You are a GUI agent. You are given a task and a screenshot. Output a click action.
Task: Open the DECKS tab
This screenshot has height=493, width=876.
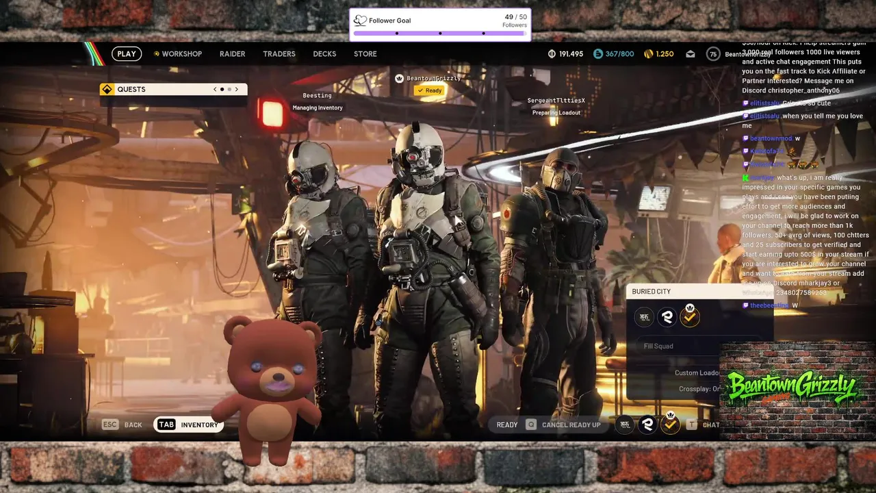click(324, 54)
